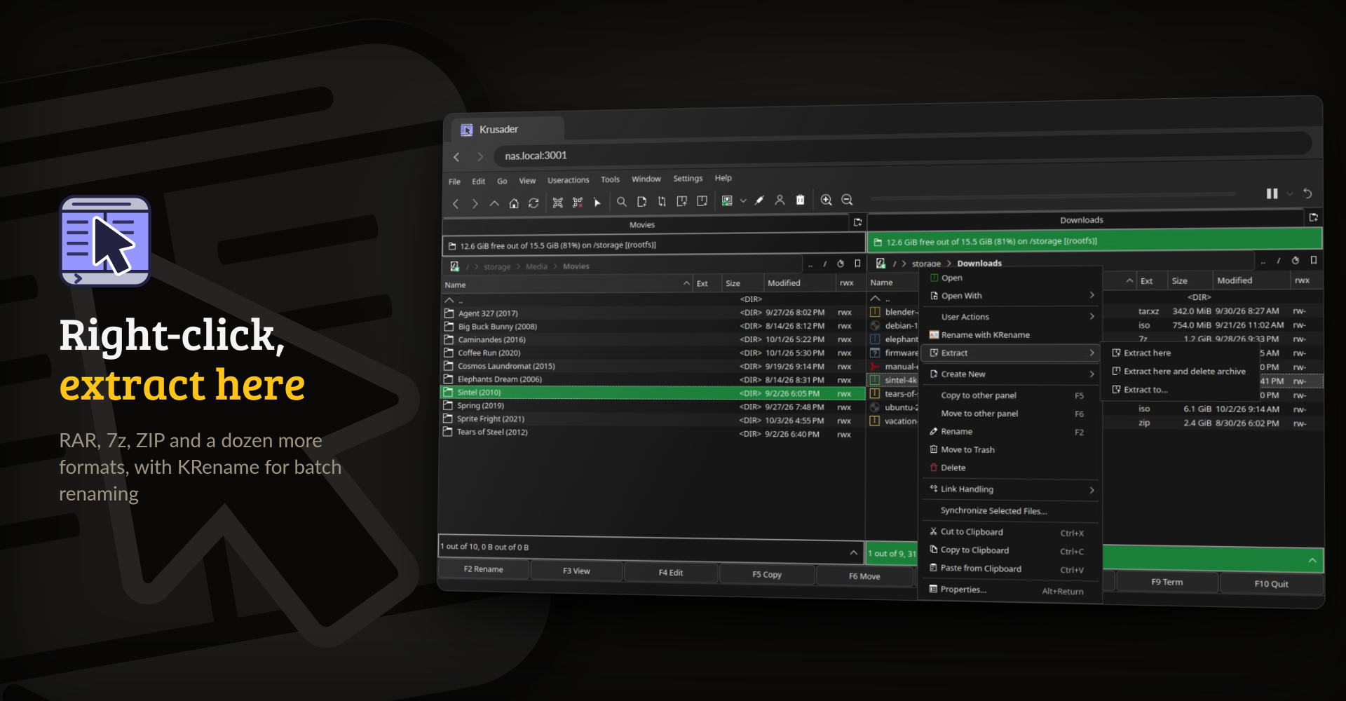
Task: Click the job progress bar in toolbar
Action: pyautogui.click(x=1052, y=196)
